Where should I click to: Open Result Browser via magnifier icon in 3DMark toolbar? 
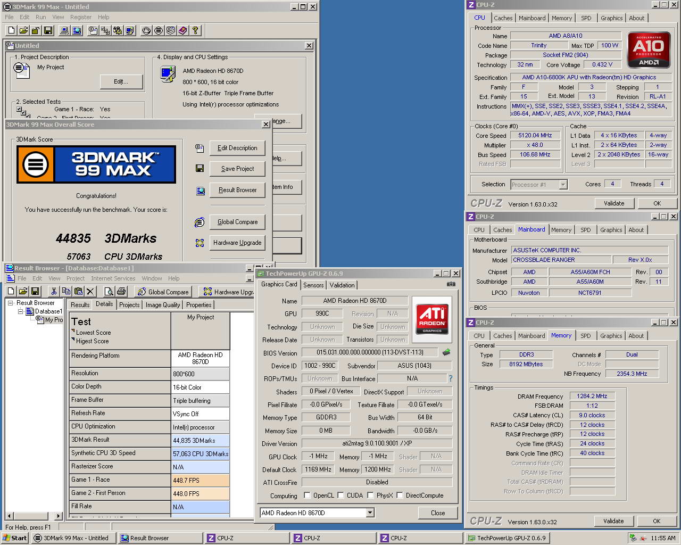coord(77,30)
